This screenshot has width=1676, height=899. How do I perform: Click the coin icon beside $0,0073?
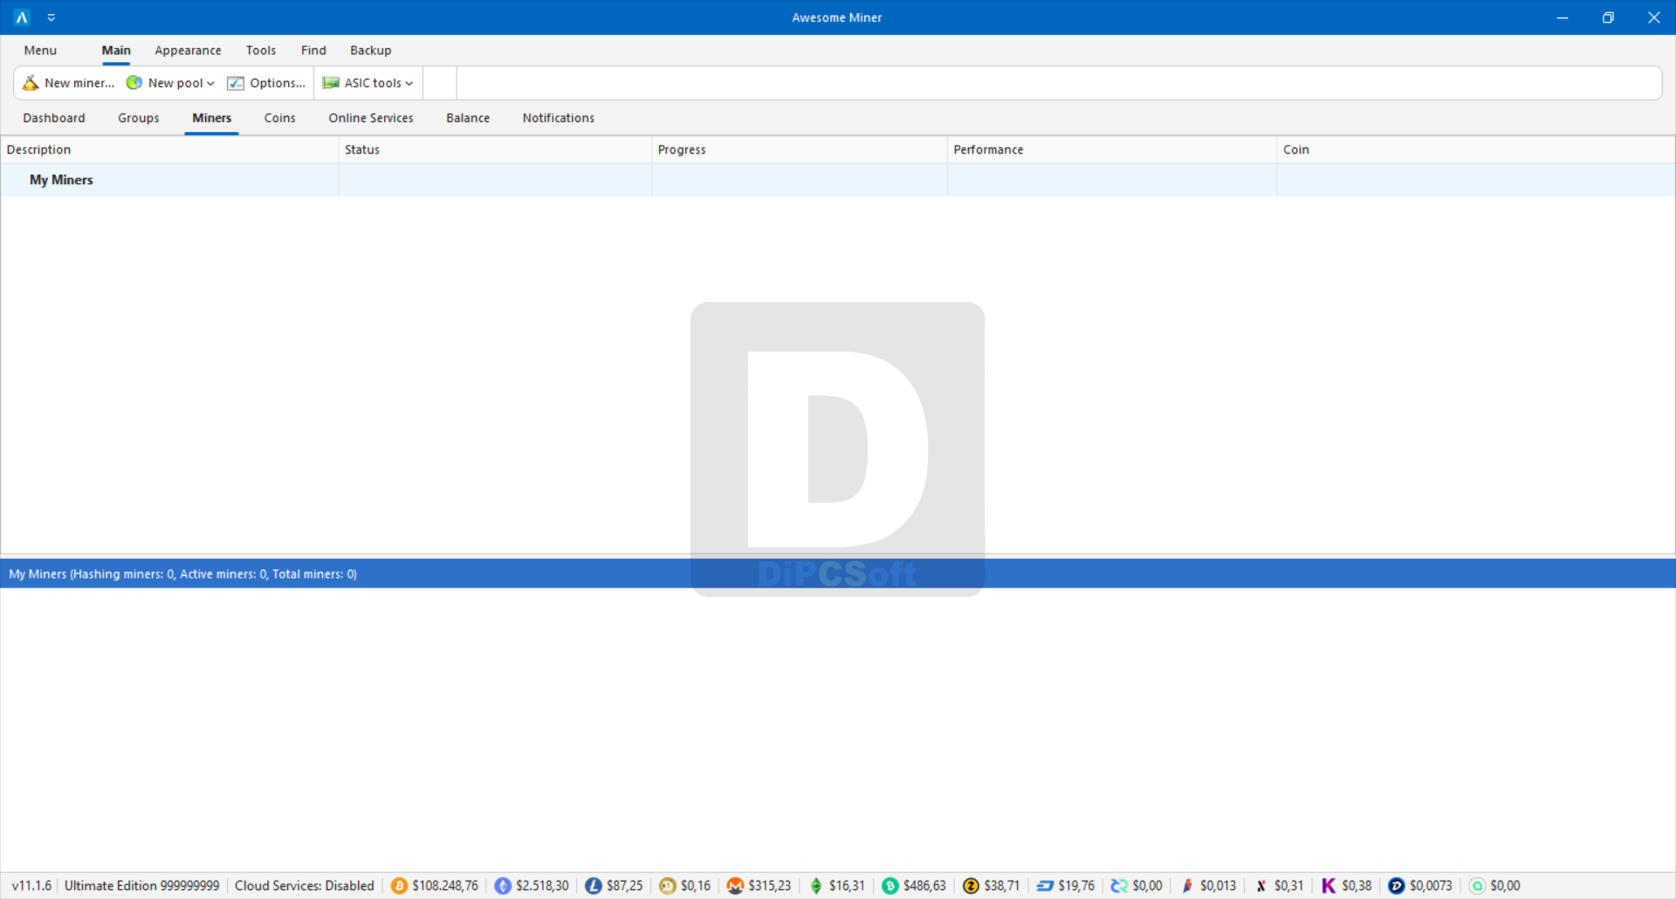click(1397, 886)
